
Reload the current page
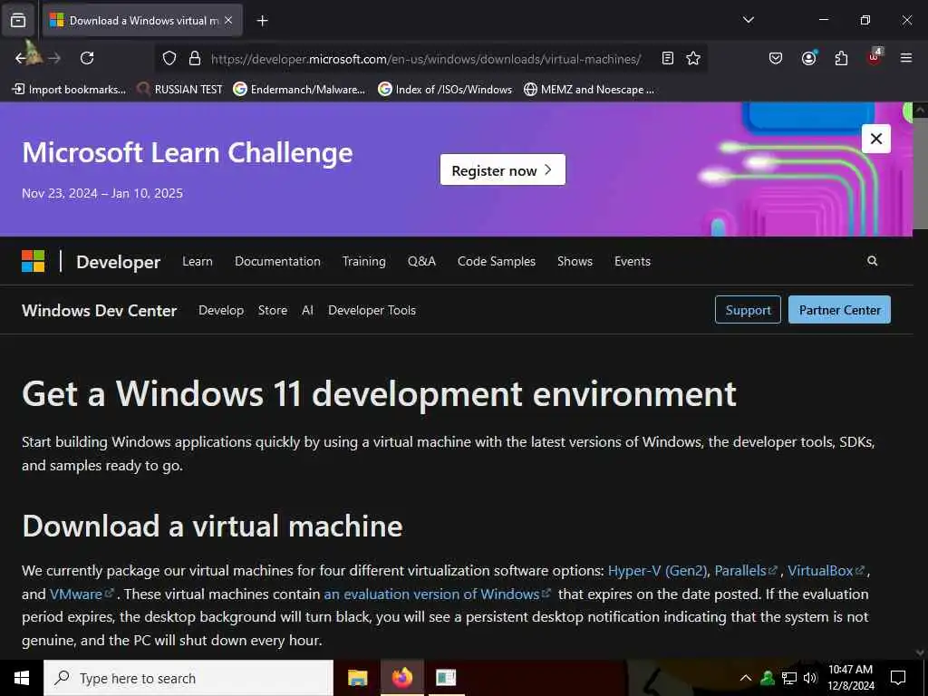tap(87, 58)
